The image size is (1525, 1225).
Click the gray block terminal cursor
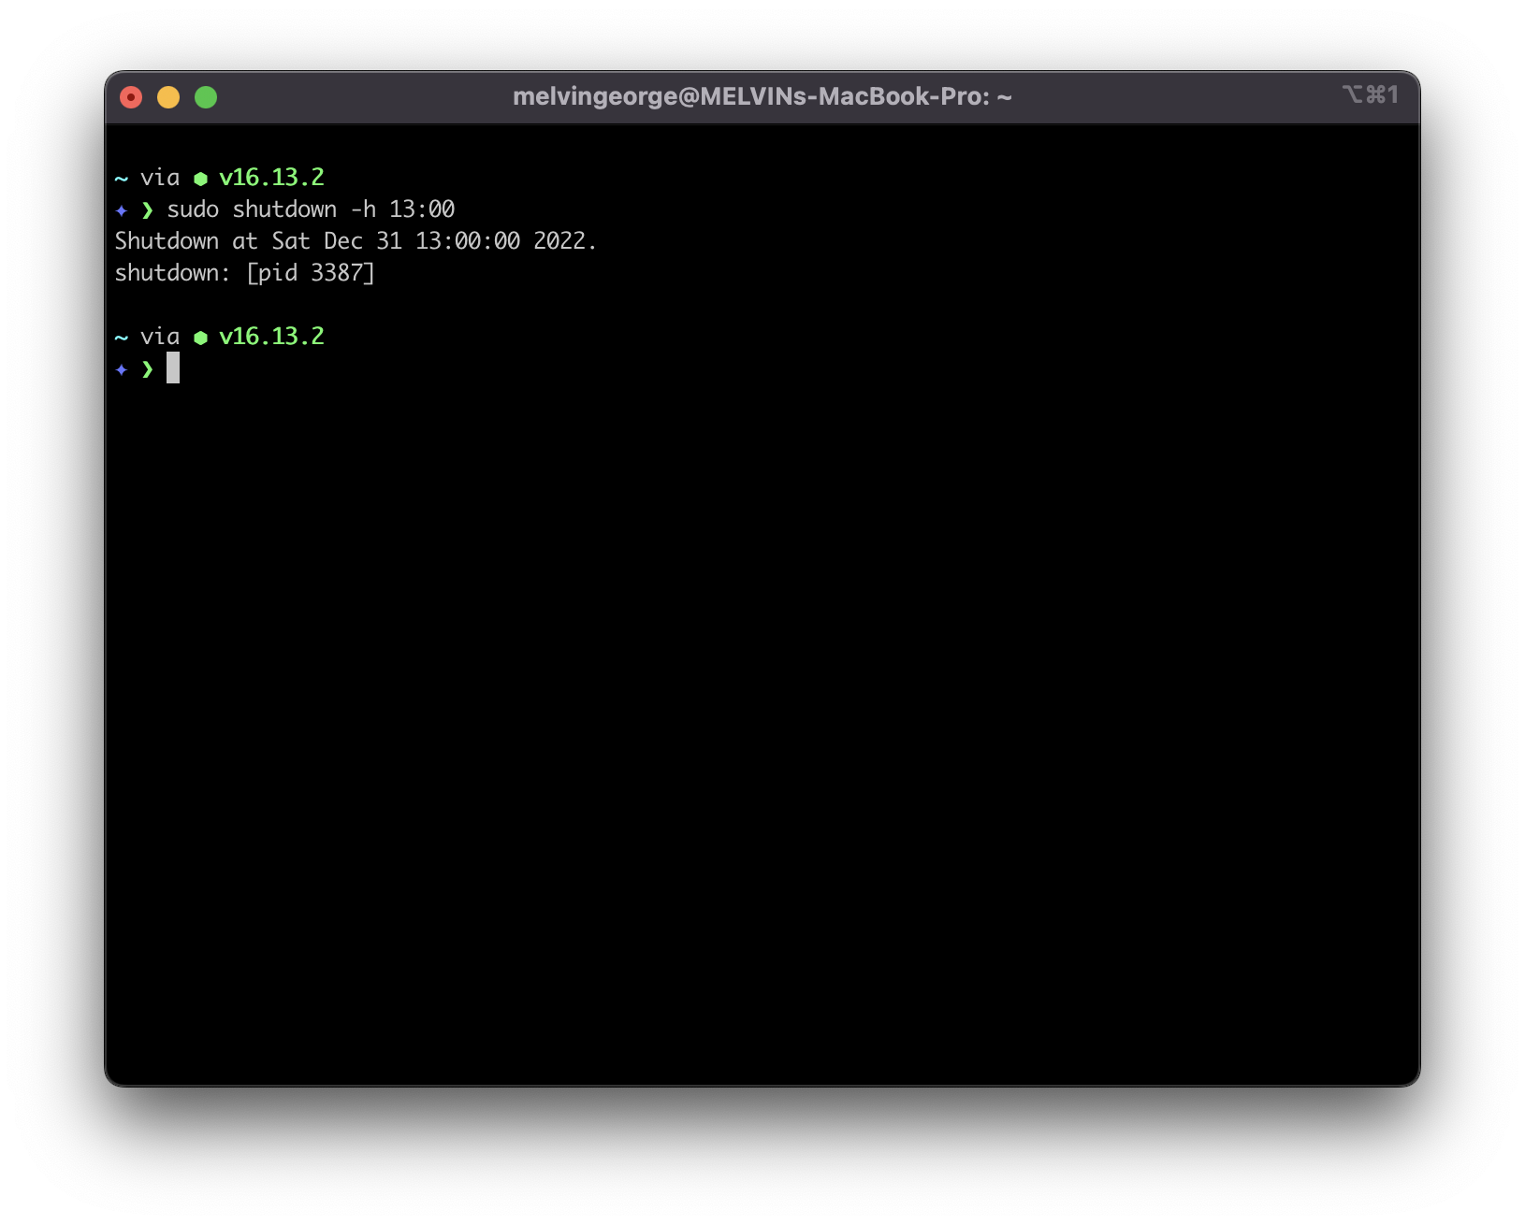click(x=175, y=369)
